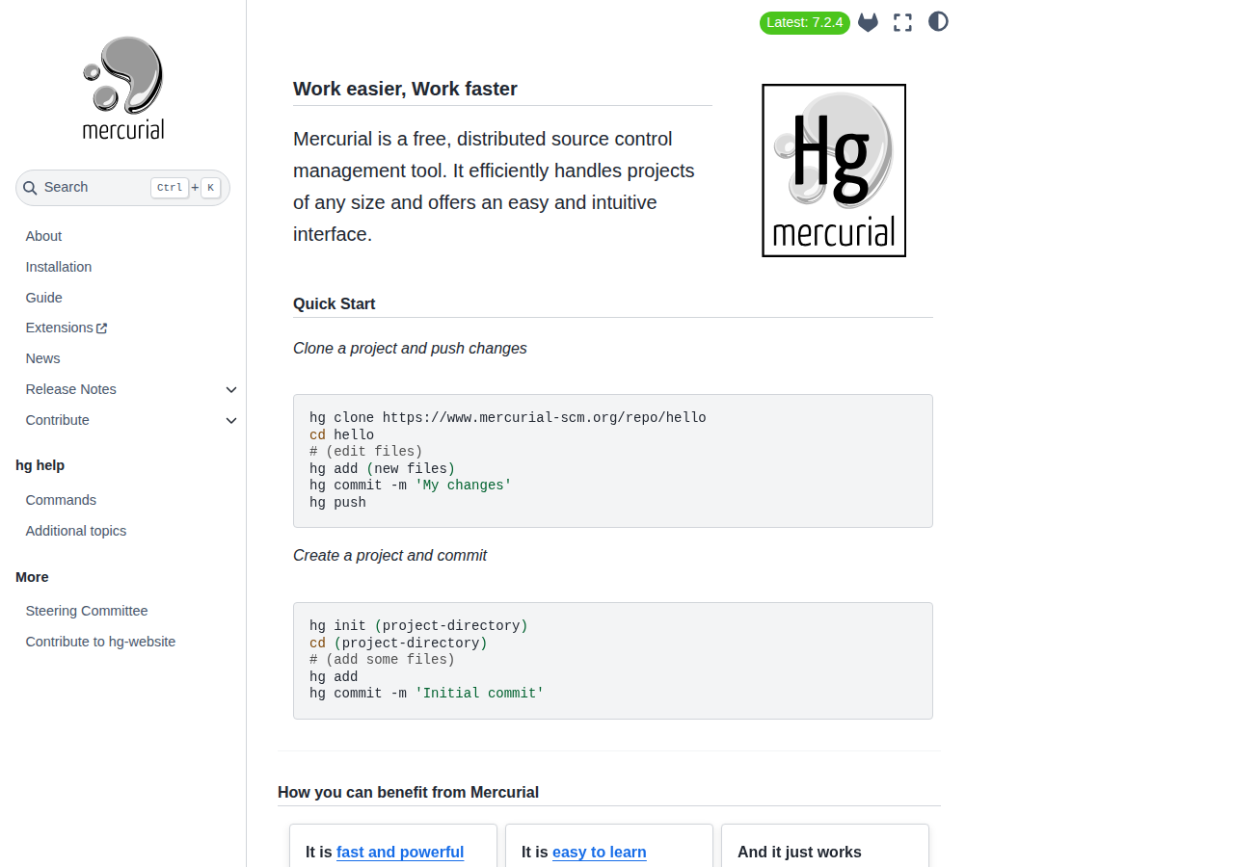The height and width of the screenshot is (867, 1234).
Task: Open the Commands help page
Action: [61, 500]
